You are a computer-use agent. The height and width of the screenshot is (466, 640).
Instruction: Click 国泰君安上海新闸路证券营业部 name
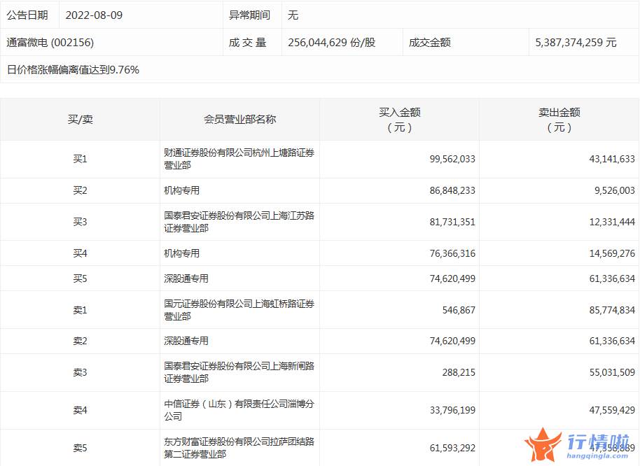(239, 372)
